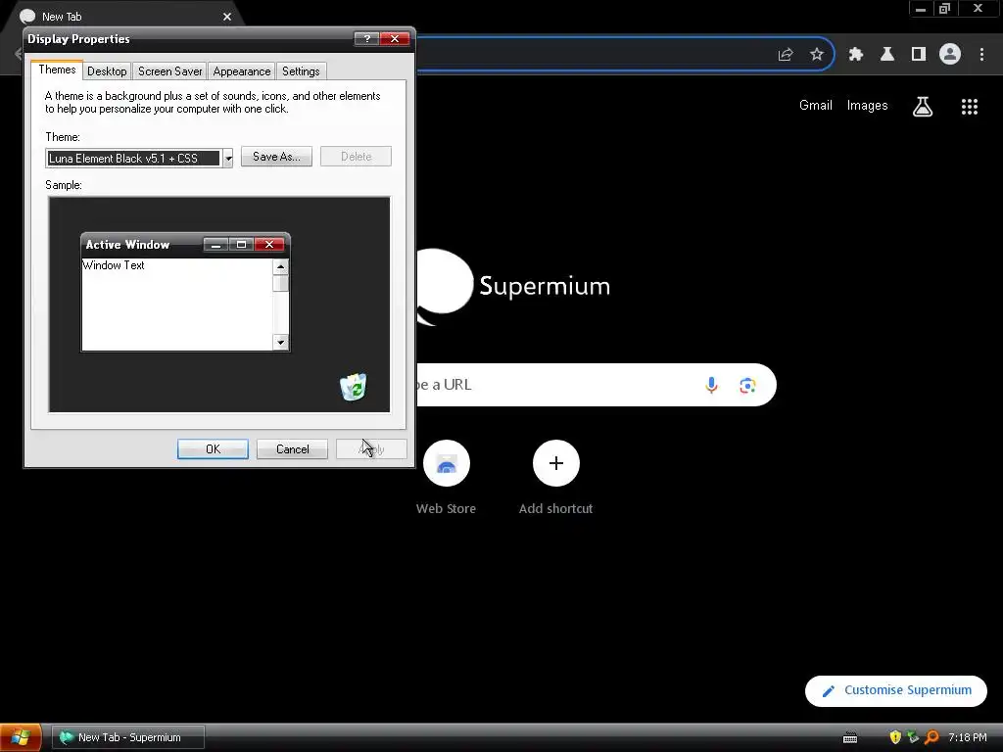1003x752 pixels.
Task: Open the Extensions puzzle icon
Action: pos(856,55)
